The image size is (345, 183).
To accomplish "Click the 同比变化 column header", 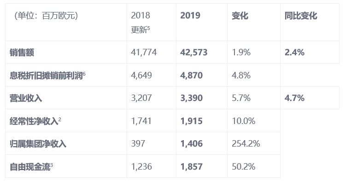I will 301,16.
